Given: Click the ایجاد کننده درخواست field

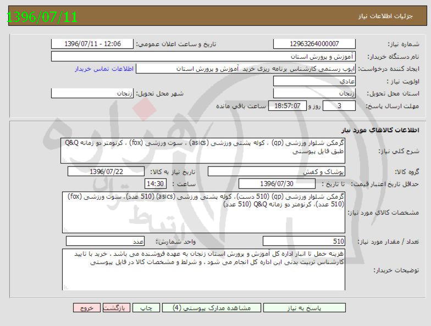Looking at the screenshot, I should [245, 69].
